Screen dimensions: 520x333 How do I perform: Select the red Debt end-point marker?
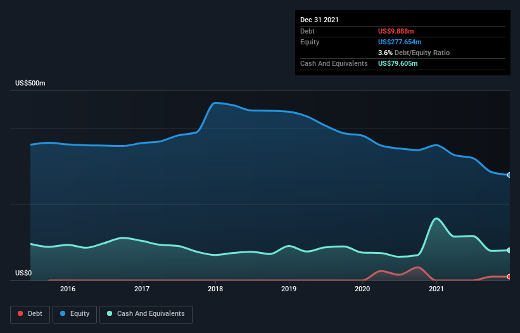click(x=509, y=277)
